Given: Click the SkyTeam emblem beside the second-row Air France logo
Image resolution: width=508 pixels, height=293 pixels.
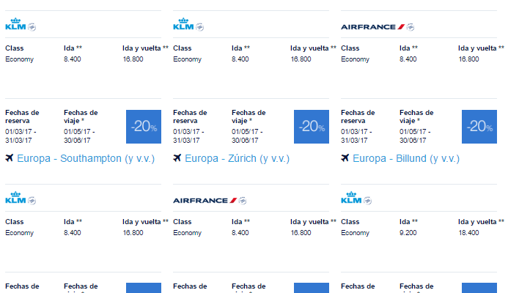Looking at the screenshot, I should [243, 201].
